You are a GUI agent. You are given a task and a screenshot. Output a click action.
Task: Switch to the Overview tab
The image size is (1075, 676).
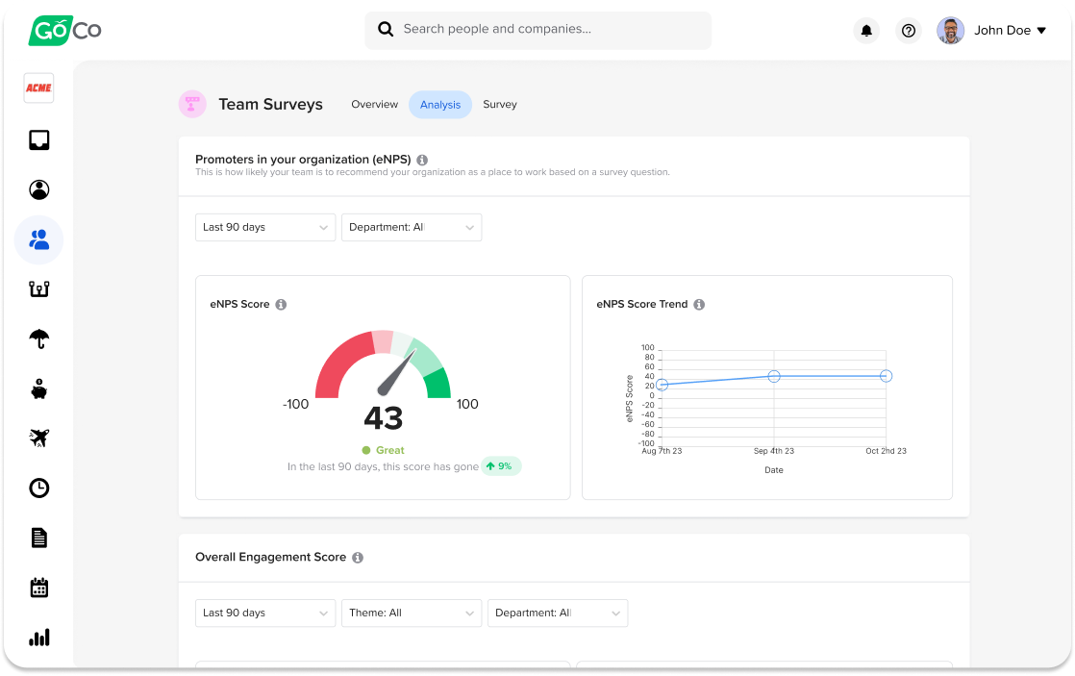[374, 104]
